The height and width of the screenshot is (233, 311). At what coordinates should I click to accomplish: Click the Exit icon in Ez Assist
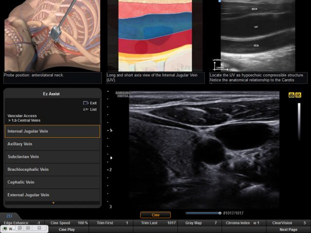point(86,103)
